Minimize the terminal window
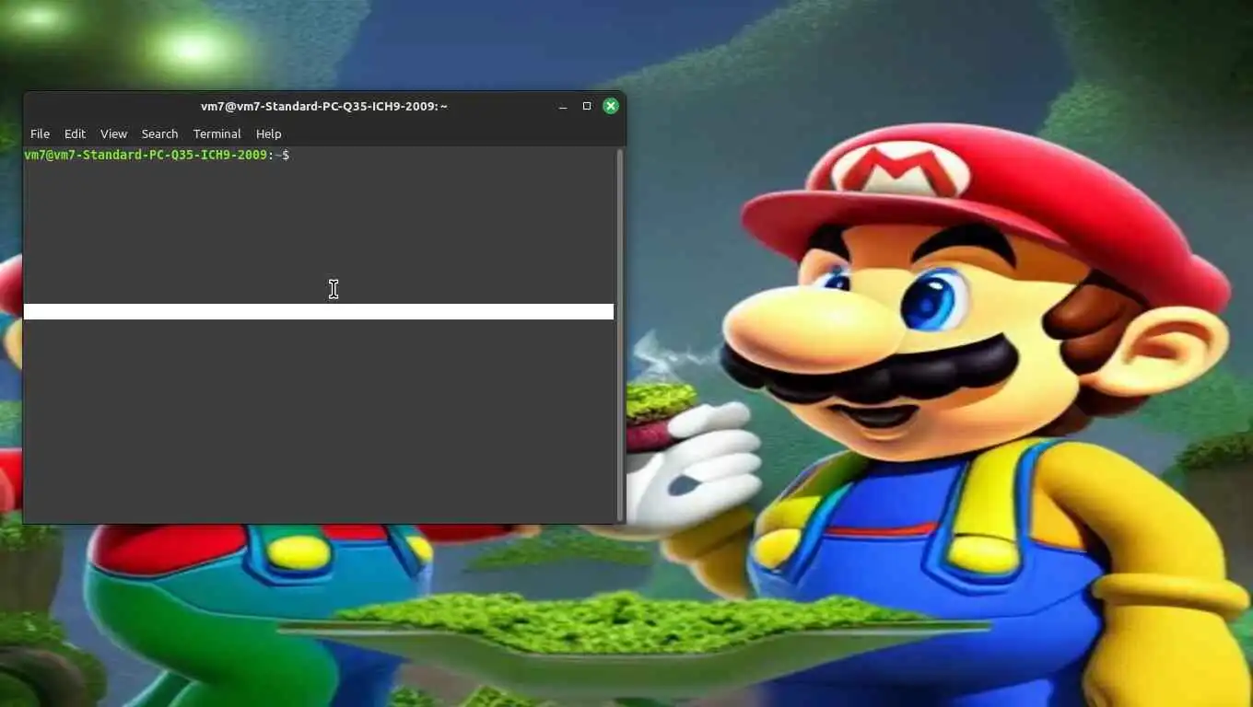 pyautogui.click(x=563, y=107)
